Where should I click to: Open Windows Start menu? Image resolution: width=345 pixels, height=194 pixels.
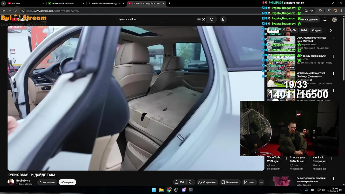pos(154,190)
